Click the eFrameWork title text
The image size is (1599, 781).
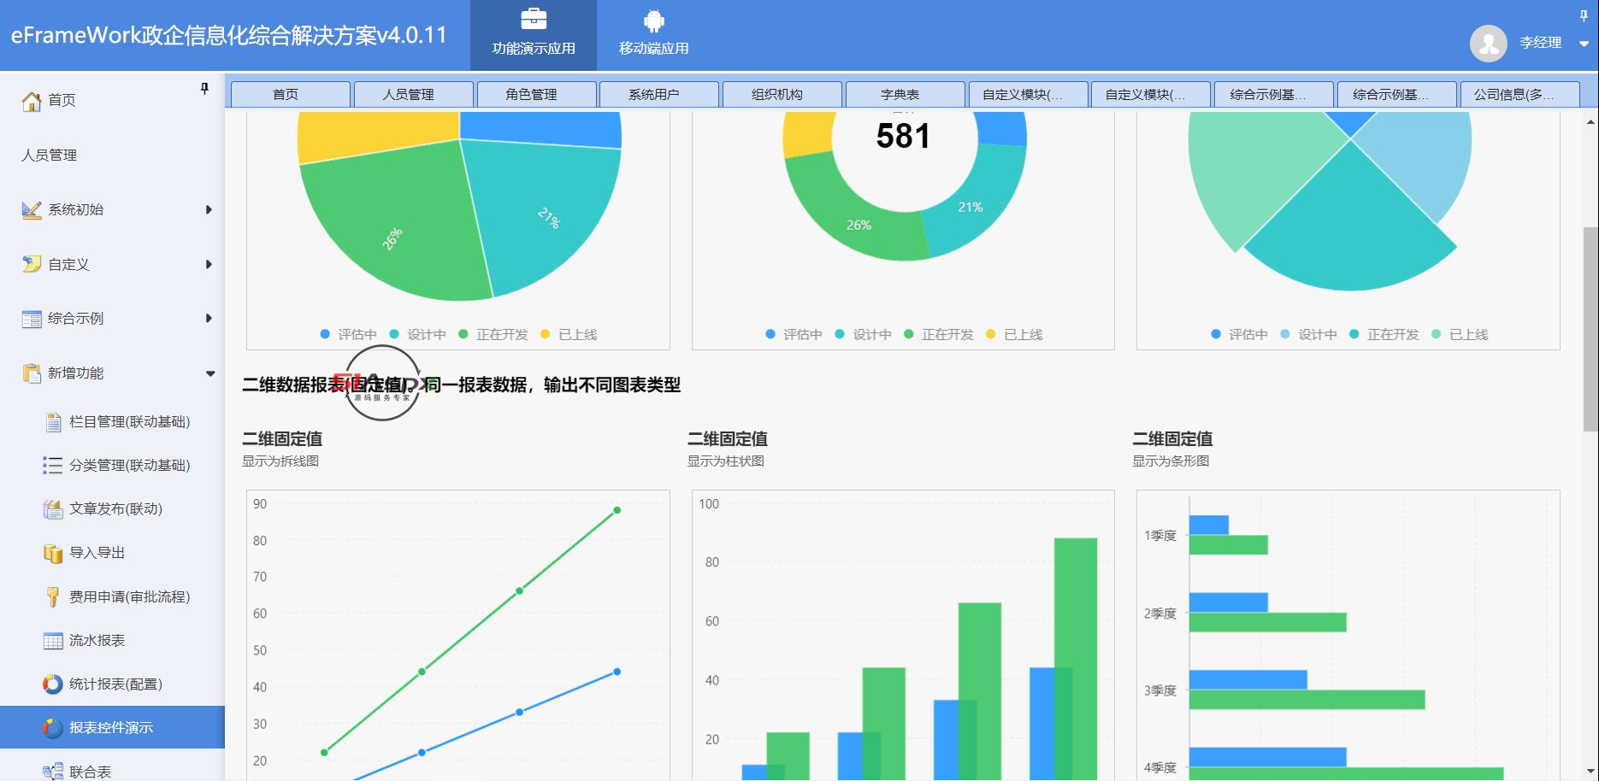229,35
